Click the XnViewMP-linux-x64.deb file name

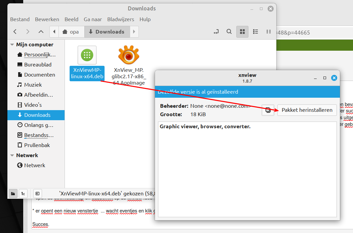pos(87,73)
